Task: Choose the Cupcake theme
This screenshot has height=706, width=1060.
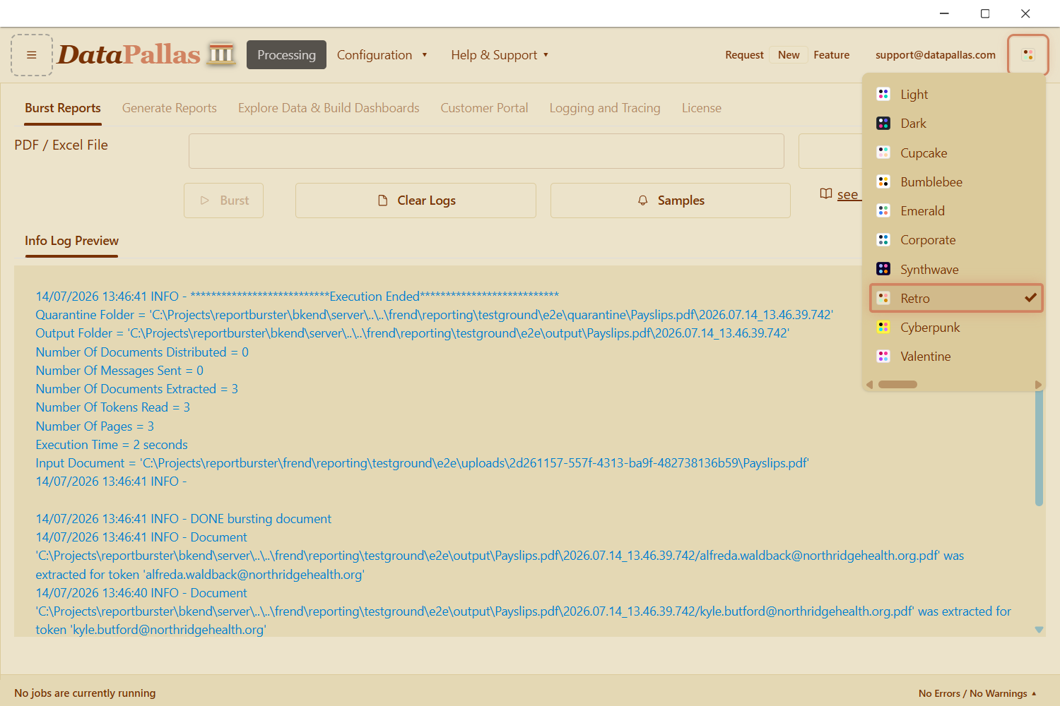Action: (x=956, y=152)
